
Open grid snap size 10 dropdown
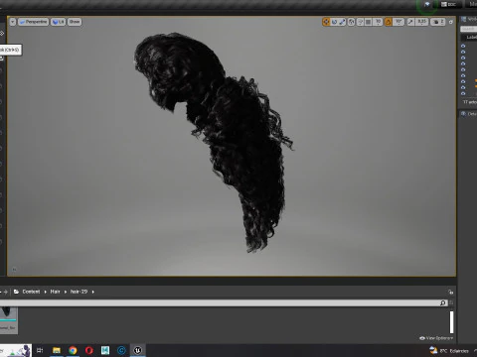378,22
